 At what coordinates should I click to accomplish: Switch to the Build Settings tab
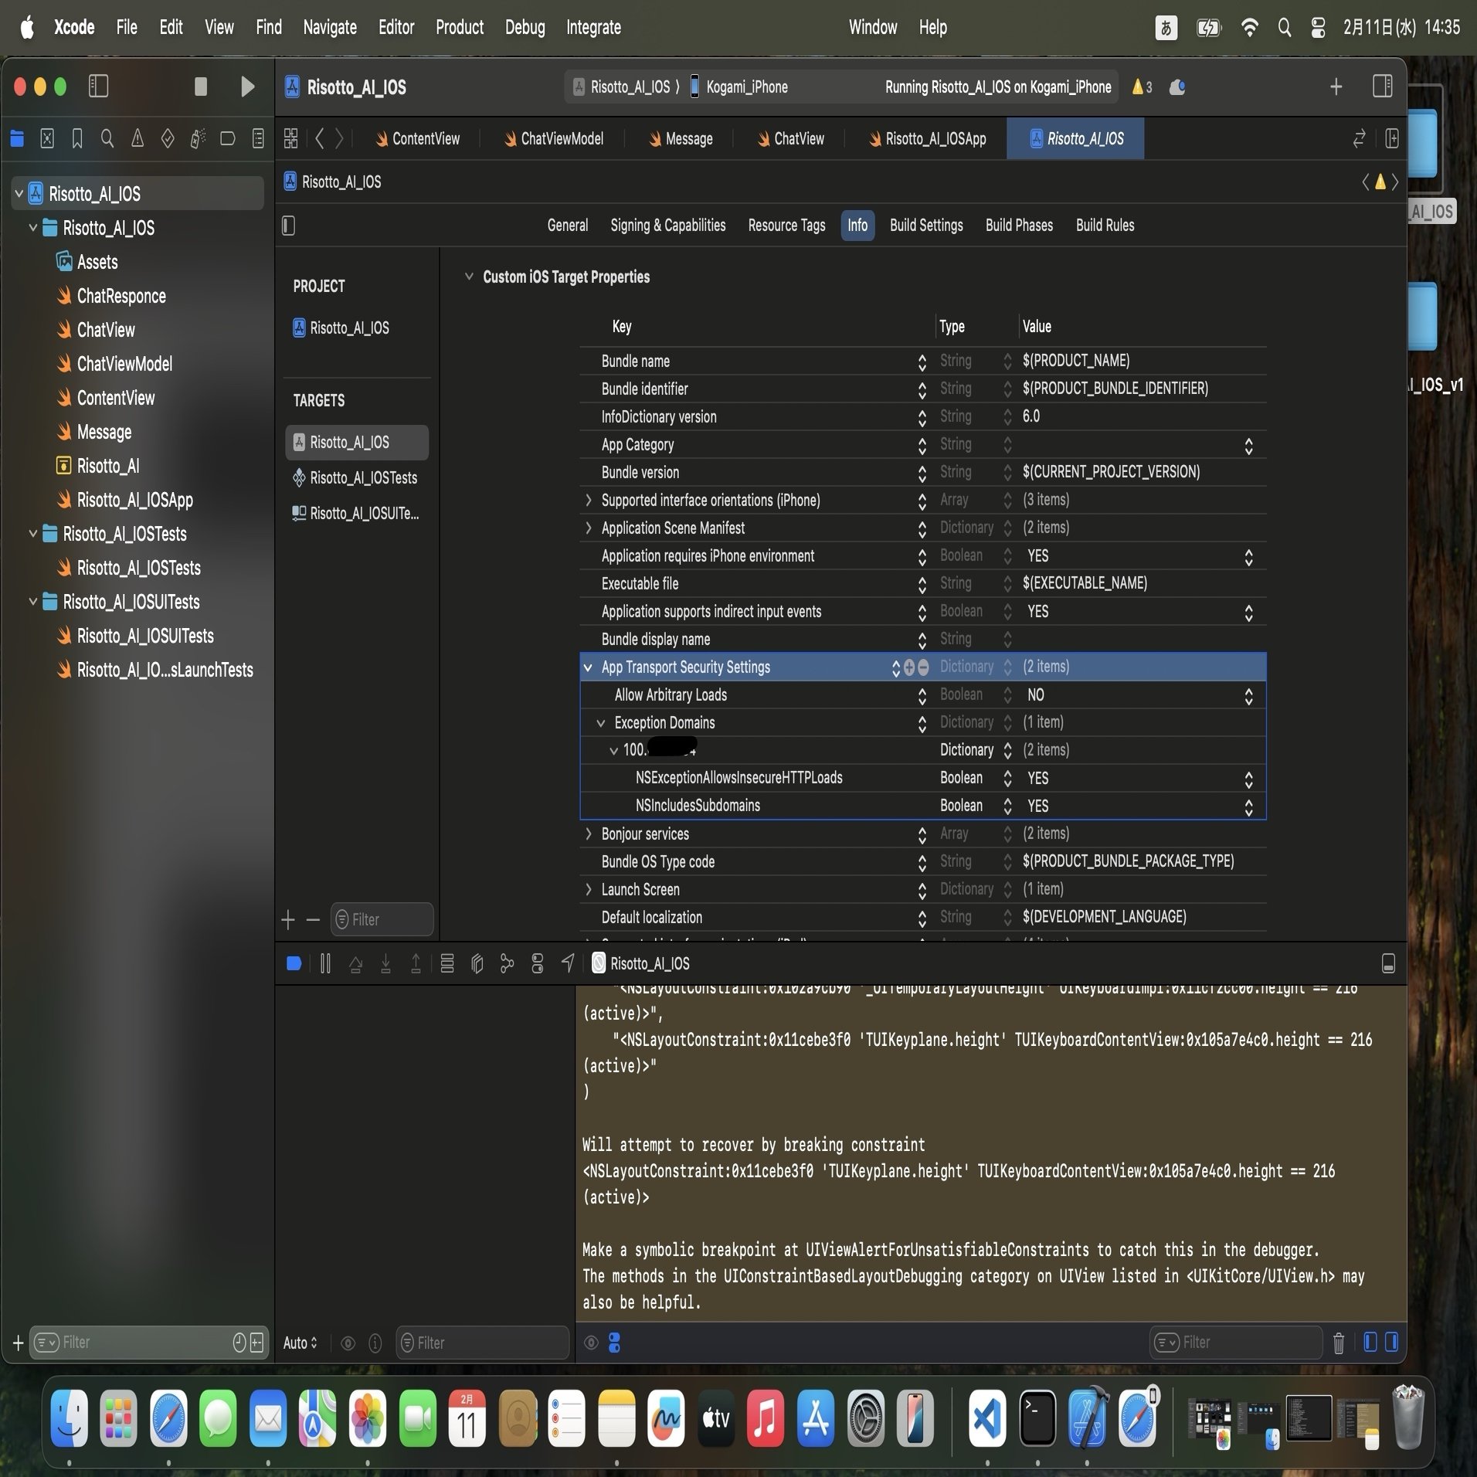pyautogui.click(x=926, y=226)
